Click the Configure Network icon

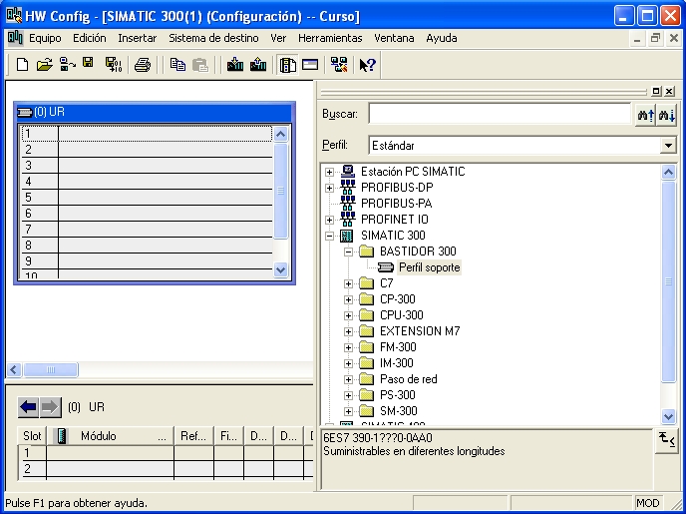[x=339, y=65]
